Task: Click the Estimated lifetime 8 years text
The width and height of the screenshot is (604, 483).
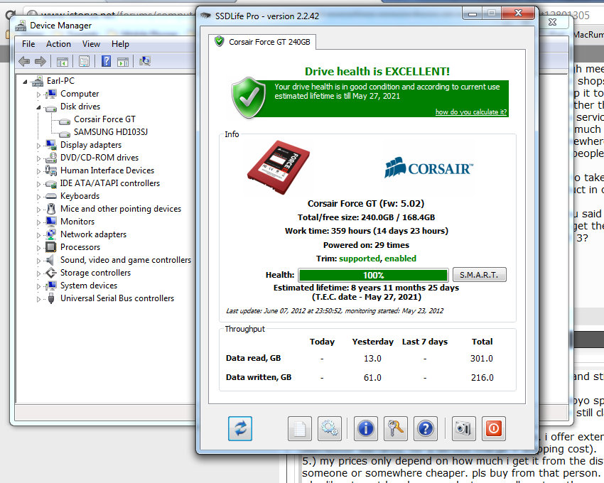Action: pos(367,288)
